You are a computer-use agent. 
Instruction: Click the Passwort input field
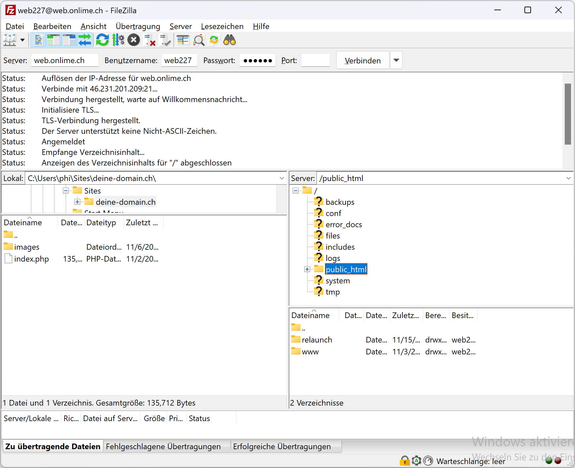[x=258, y=60]
